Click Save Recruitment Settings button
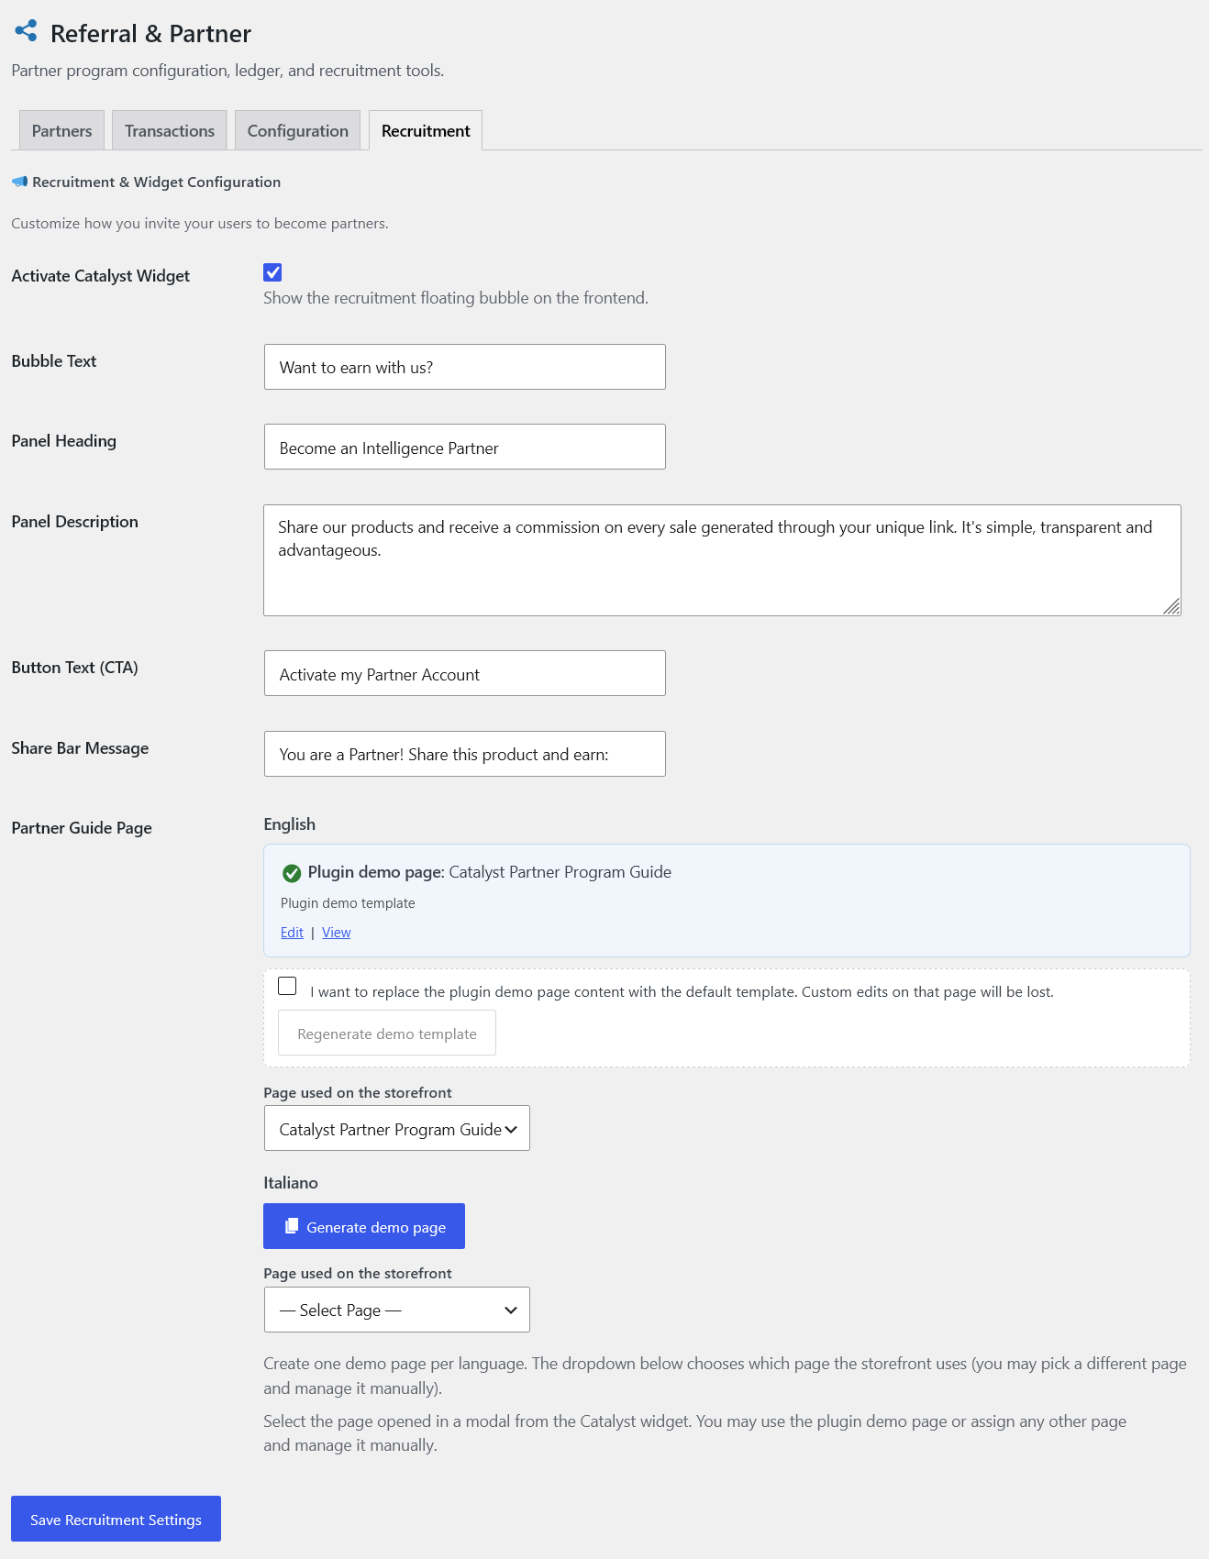Viewport: 1209px width, 1559px height. tap(116, 1519)
